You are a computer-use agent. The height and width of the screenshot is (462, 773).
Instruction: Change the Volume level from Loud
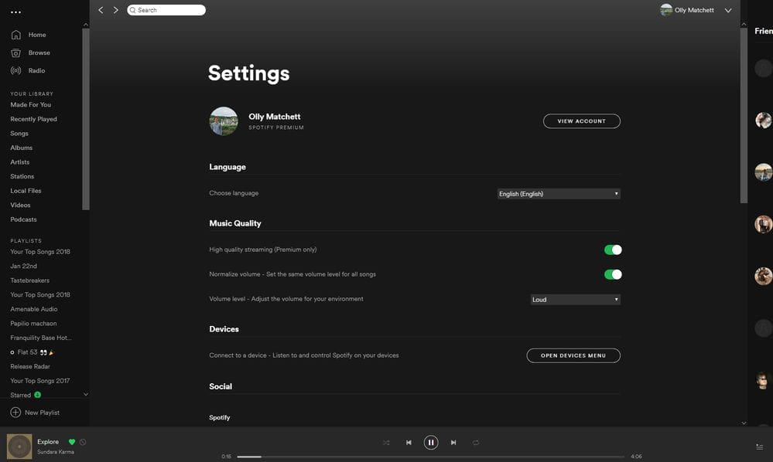pyautogui.click(x=574, y=299)
